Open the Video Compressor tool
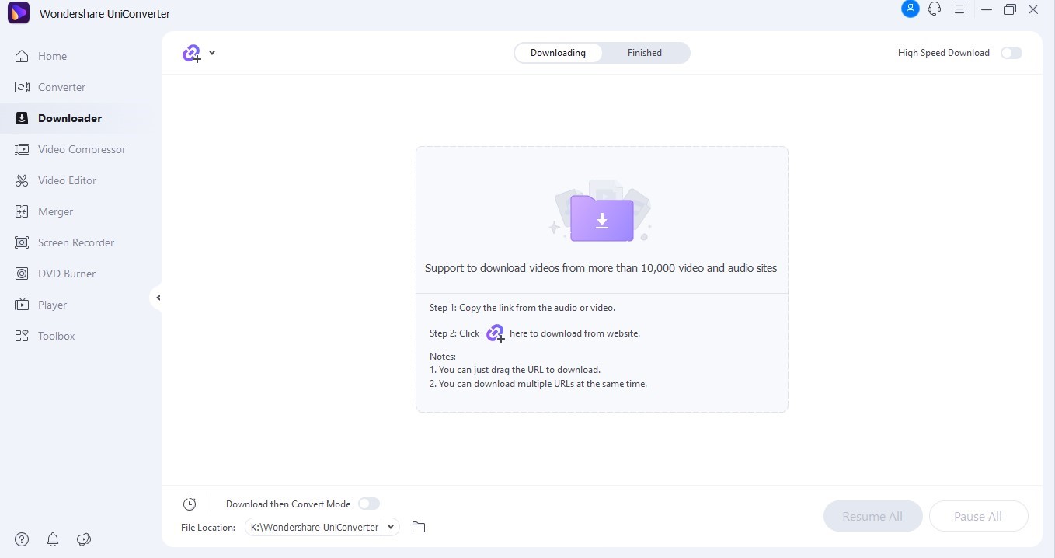Screen dimensions: 1055x558 coord(82,149)
